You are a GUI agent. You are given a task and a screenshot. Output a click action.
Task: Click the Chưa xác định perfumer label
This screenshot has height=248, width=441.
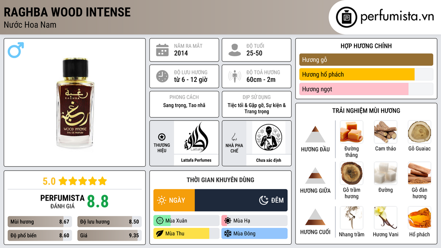(269, 160)
